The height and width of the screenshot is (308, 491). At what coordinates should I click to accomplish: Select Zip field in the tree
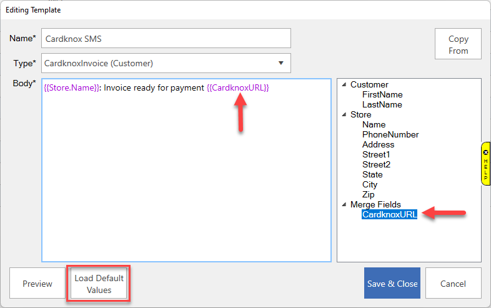tap(369, 194)
